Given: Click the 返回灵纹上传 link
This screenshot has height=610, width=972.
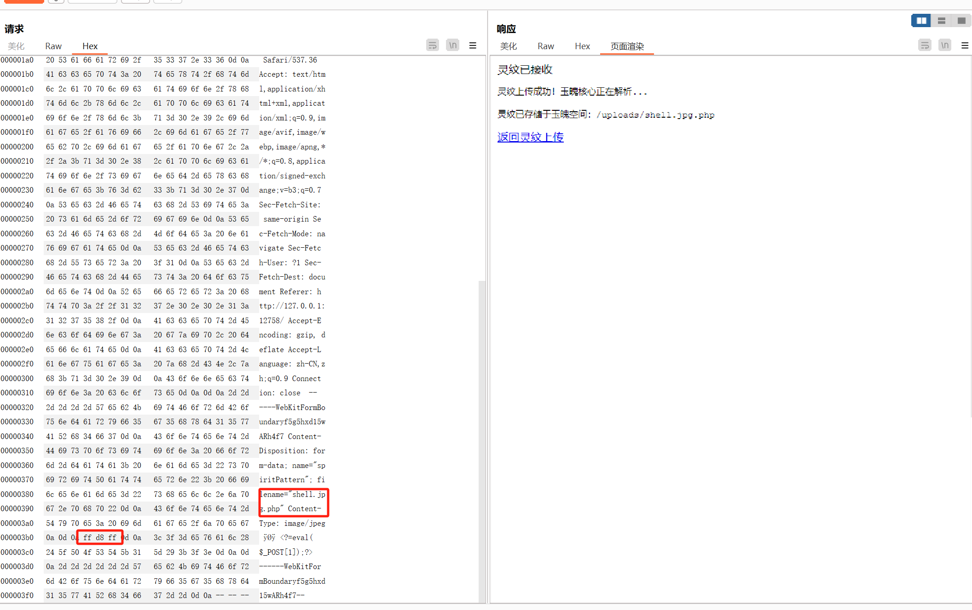Looking at the screenshot, I should pyautogui.click(x=530, y=137).
